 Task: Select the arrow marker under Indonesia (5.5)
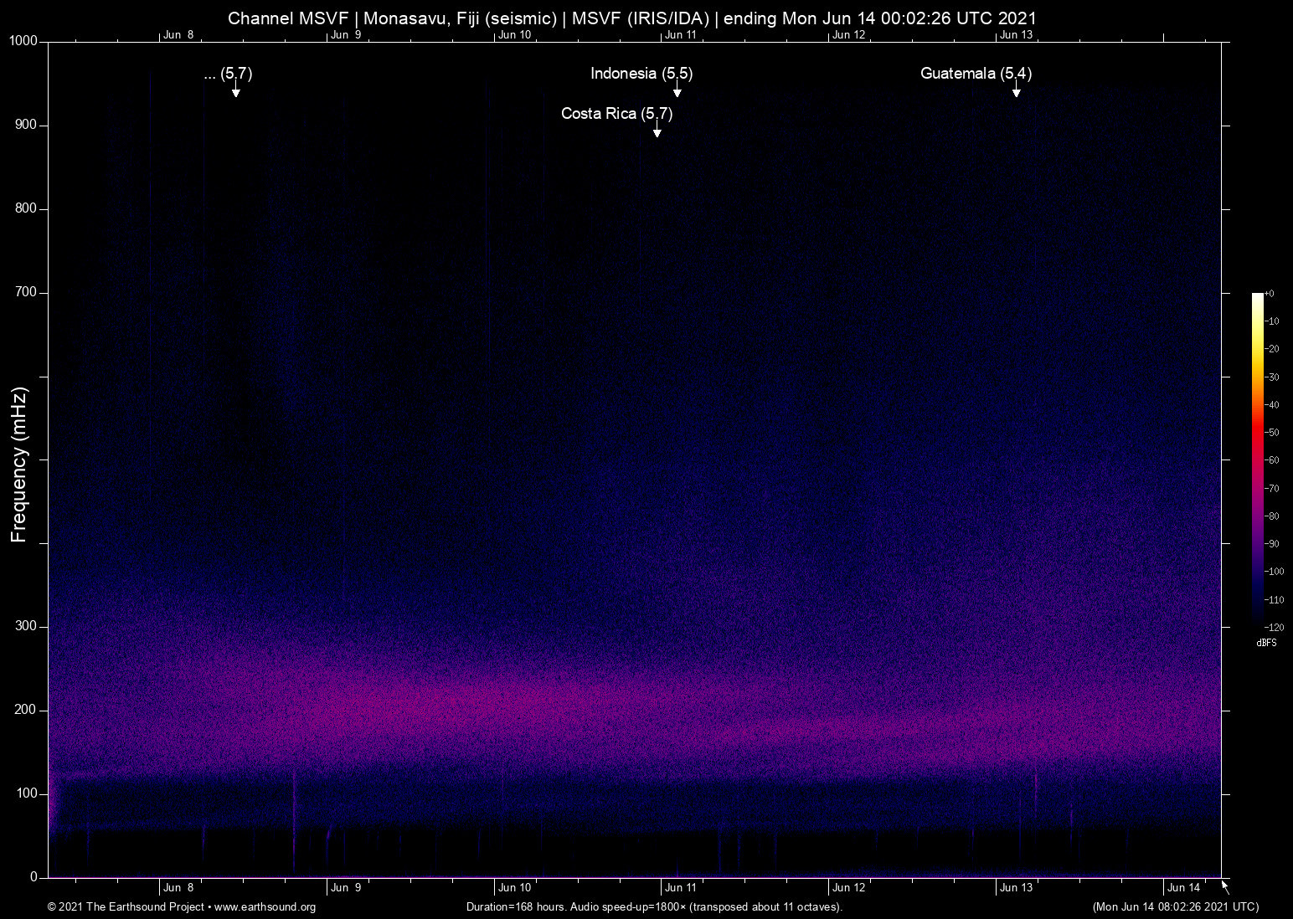(x=677, y=90)
